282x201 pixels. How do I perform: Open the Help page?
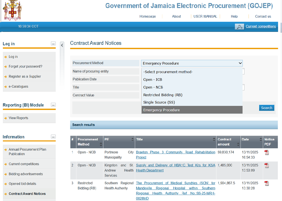[234, 16]
